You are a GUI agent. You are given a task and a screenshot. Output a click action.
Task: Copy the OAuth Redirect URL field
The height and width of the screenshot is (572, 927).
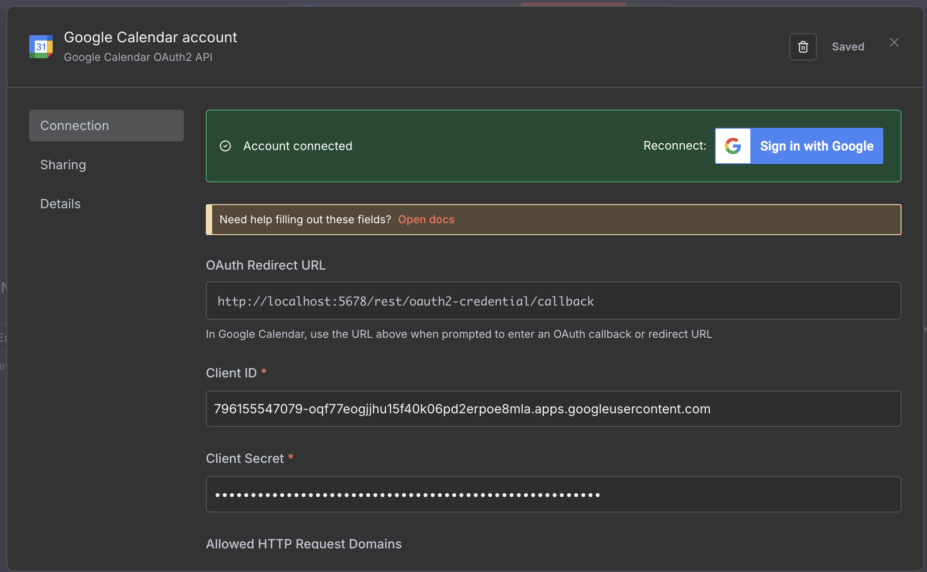click(x=553, y=301)
